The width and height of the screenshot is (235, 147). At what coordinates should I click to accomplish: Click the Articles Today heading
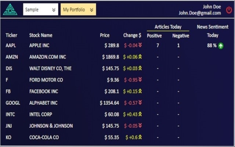tap(168, 27)
